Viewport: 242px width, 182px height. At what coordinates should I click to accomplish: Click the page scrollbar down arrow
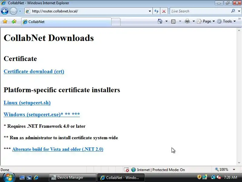click(x=239, y=163)
